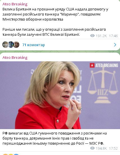Click the 194.8K view count
Viewport: 120px width, 155px height.
coord(101,148)
